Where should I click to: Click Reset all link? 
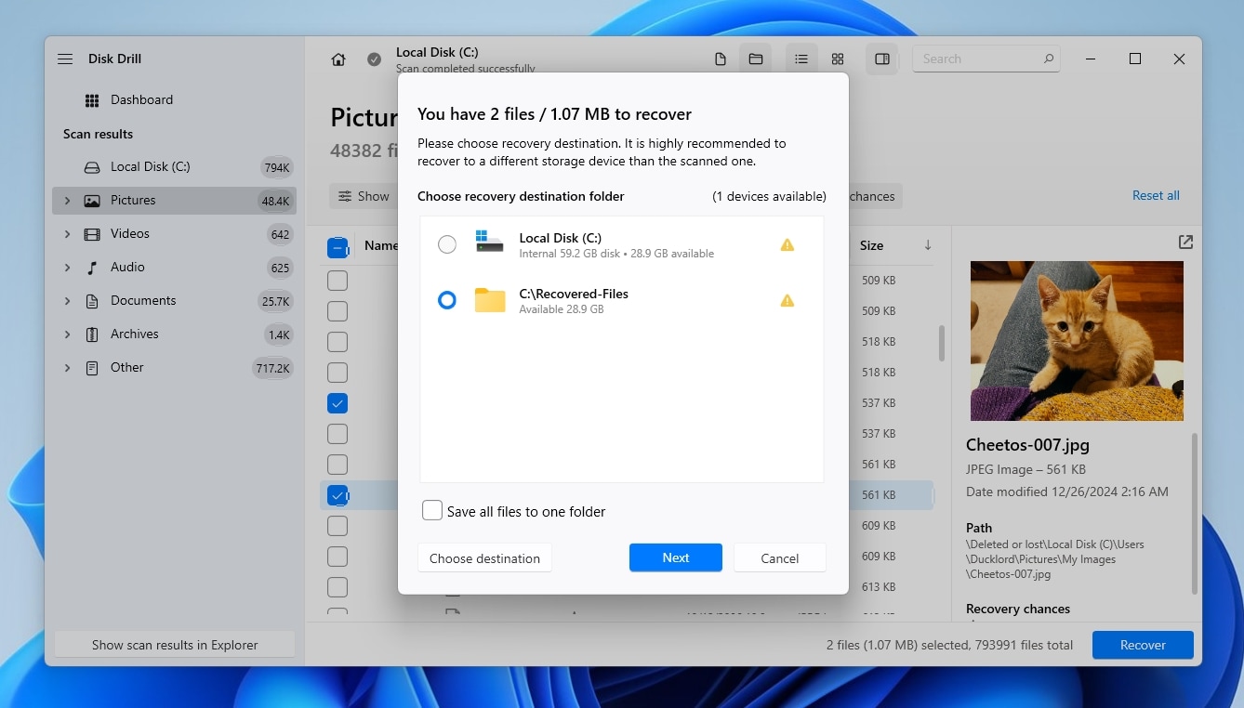(1155, 195)
